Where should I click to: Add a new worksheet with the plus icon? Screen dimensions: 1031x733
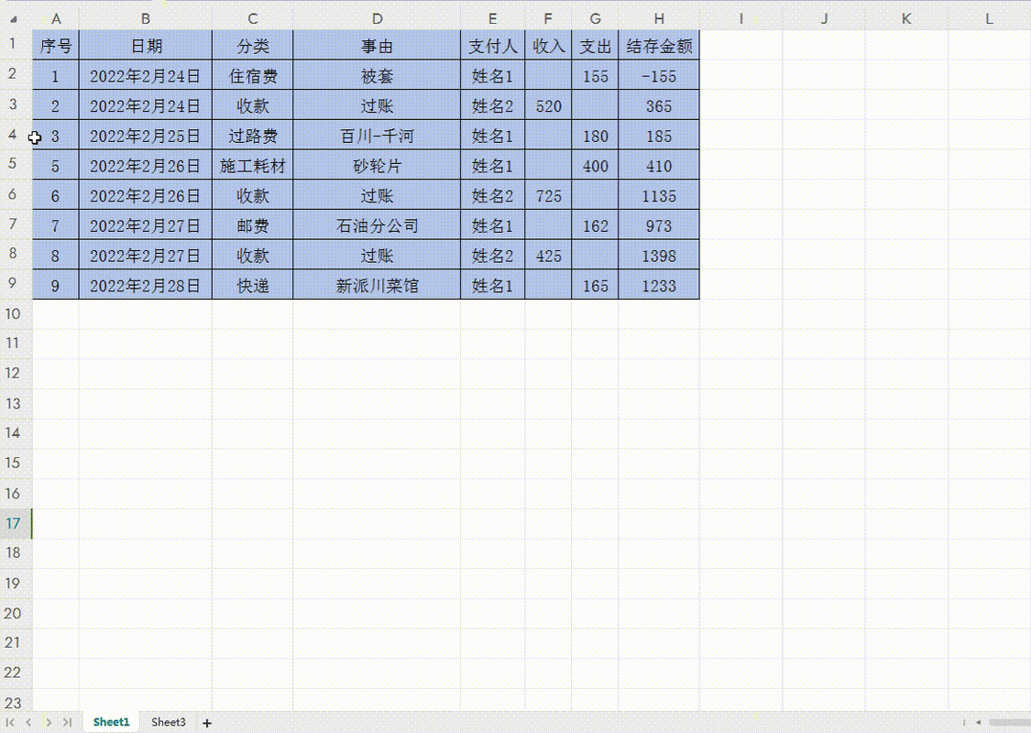207,723
